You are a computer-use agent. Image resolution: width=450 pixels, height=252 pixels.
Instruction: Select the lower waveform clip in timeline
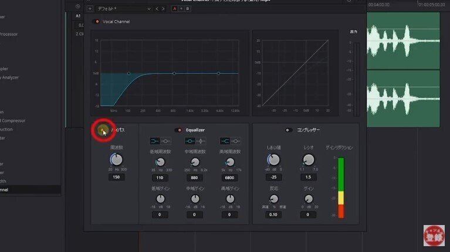[x=403, y=98]
